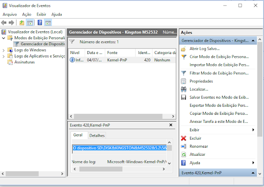
Task: Click the filter funnel beside Número de eventos
Action: click(x=72, y=41)
